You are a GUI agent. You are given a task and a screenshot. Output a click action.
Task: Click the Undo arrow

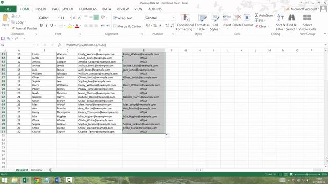click(x=9, y=39)
